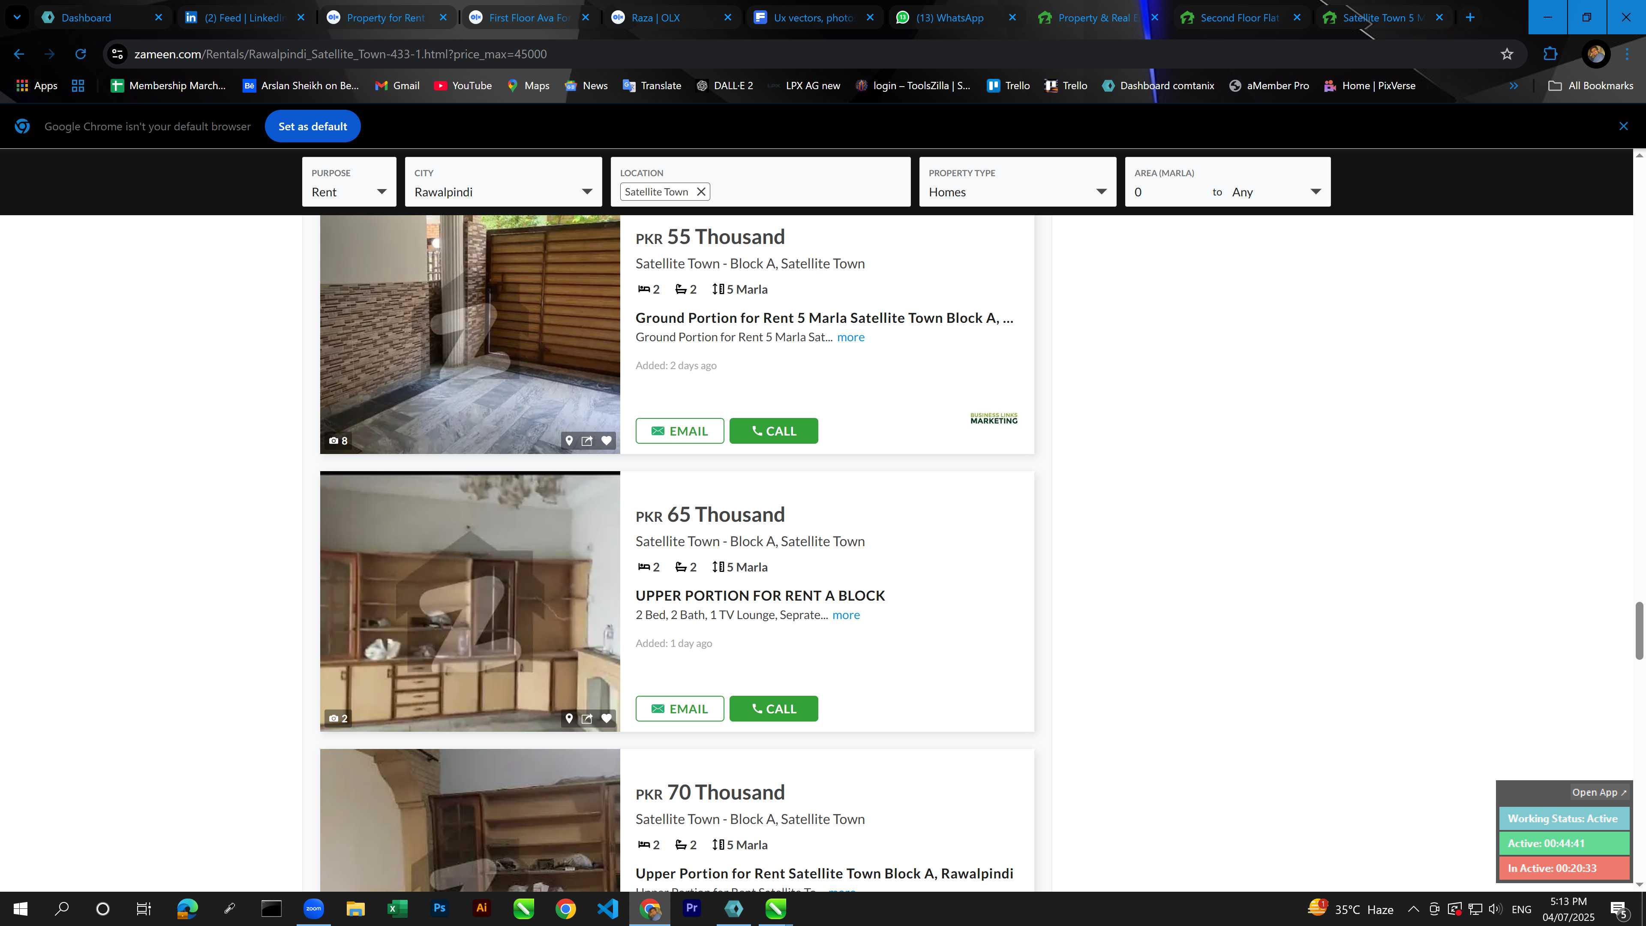Open Zoom from the taskbar
The height and width of the screenshot is (926, 1646).
(313, 908)
